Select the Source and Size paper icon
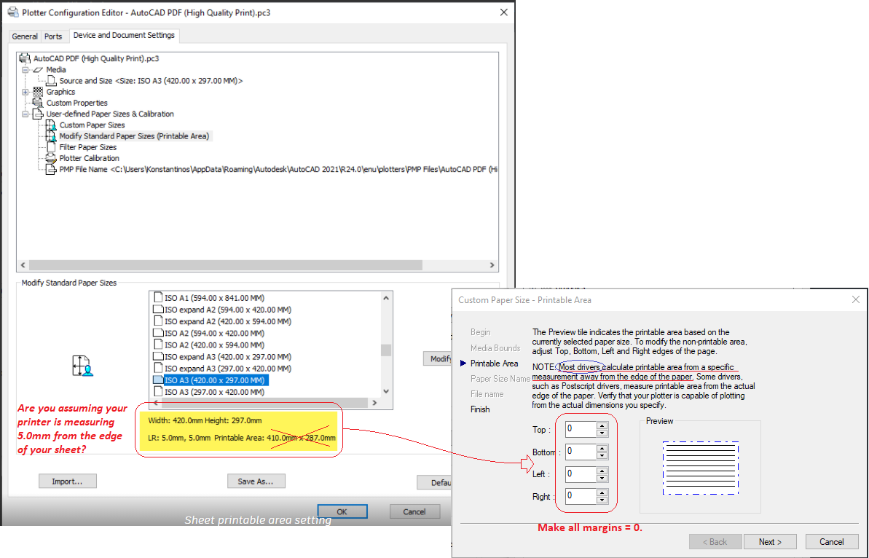Screen dimensions: 869x558 tap(52, 81)
